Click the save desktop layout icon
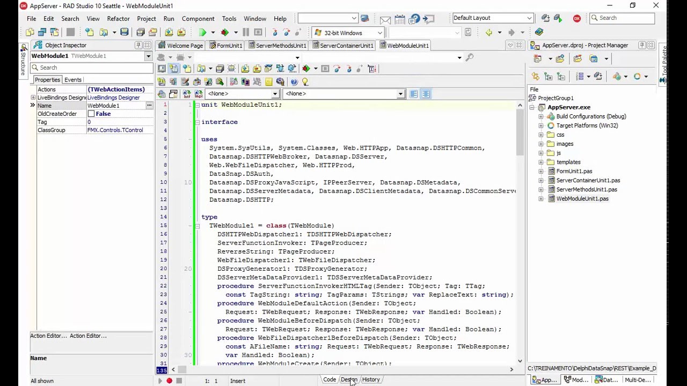This screenshot has width=687, height=386. pos(545,18)
